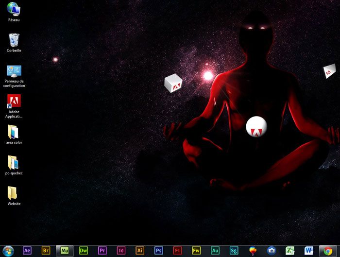Open Microsoft Word from the taskbar
Viewport: 340px width, 257px height.
[309, 251]
